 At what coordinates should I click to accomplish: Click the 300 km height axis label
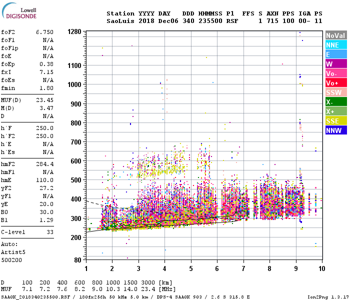(x=76, y=218)
